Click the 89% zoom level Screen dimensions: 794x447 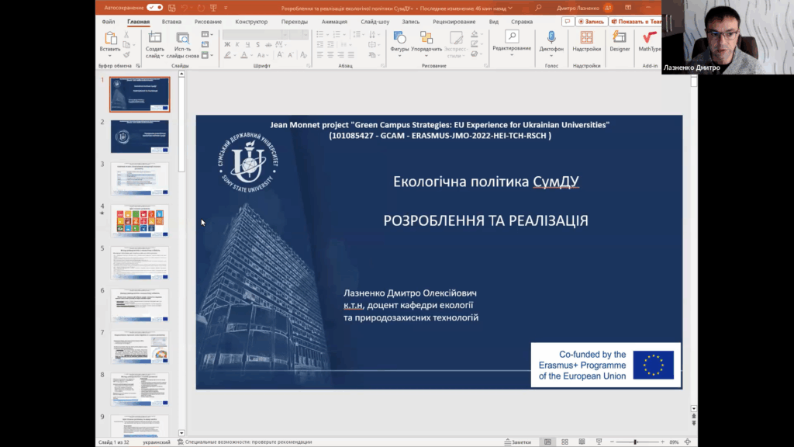[674, 442]
